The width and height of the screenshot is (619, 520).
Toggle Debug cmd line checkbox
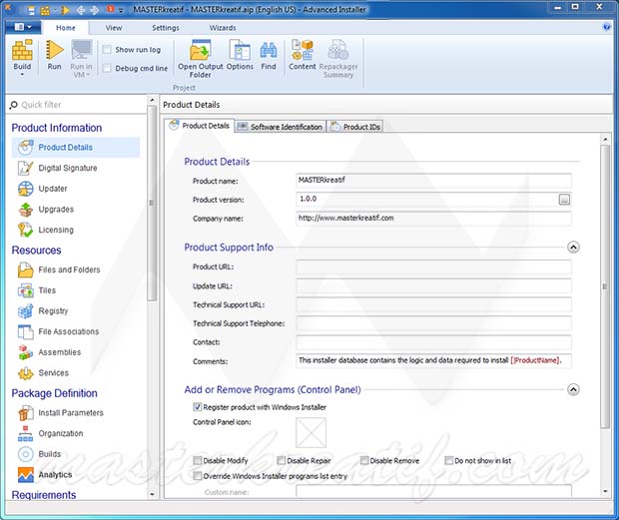[x=107, y=68]
